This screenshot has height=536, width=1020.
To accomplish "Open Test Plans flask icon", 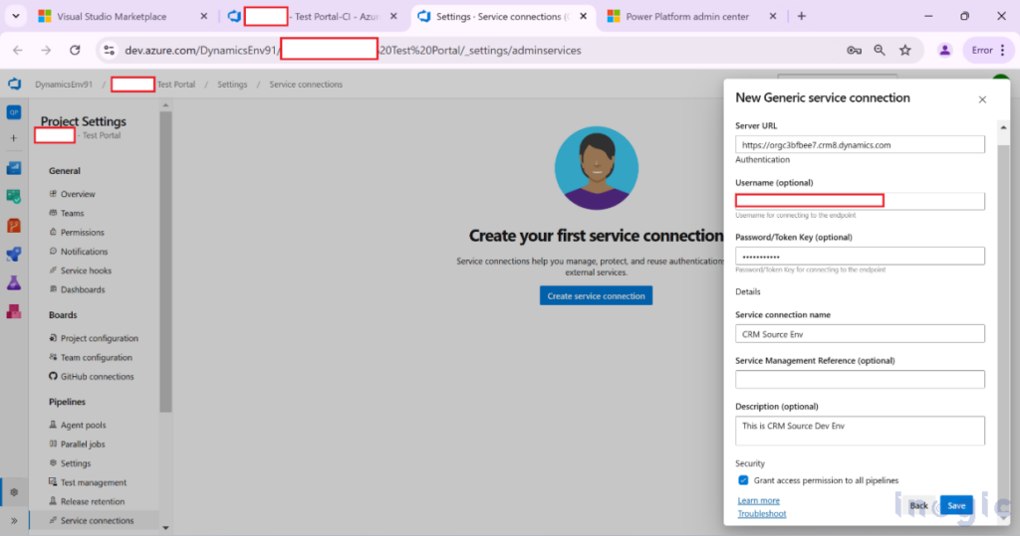I will point(14,282).
